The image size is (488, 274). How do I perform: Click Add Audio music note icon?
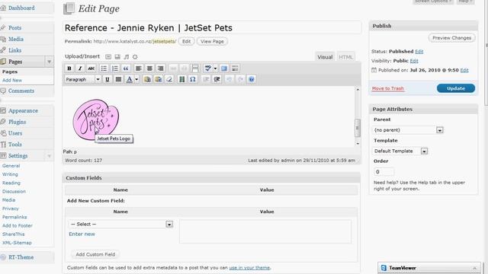point(127,57)
